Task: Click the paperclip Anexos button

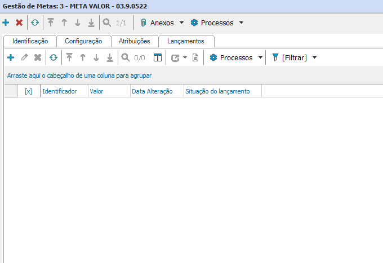Action: point(158,23)
